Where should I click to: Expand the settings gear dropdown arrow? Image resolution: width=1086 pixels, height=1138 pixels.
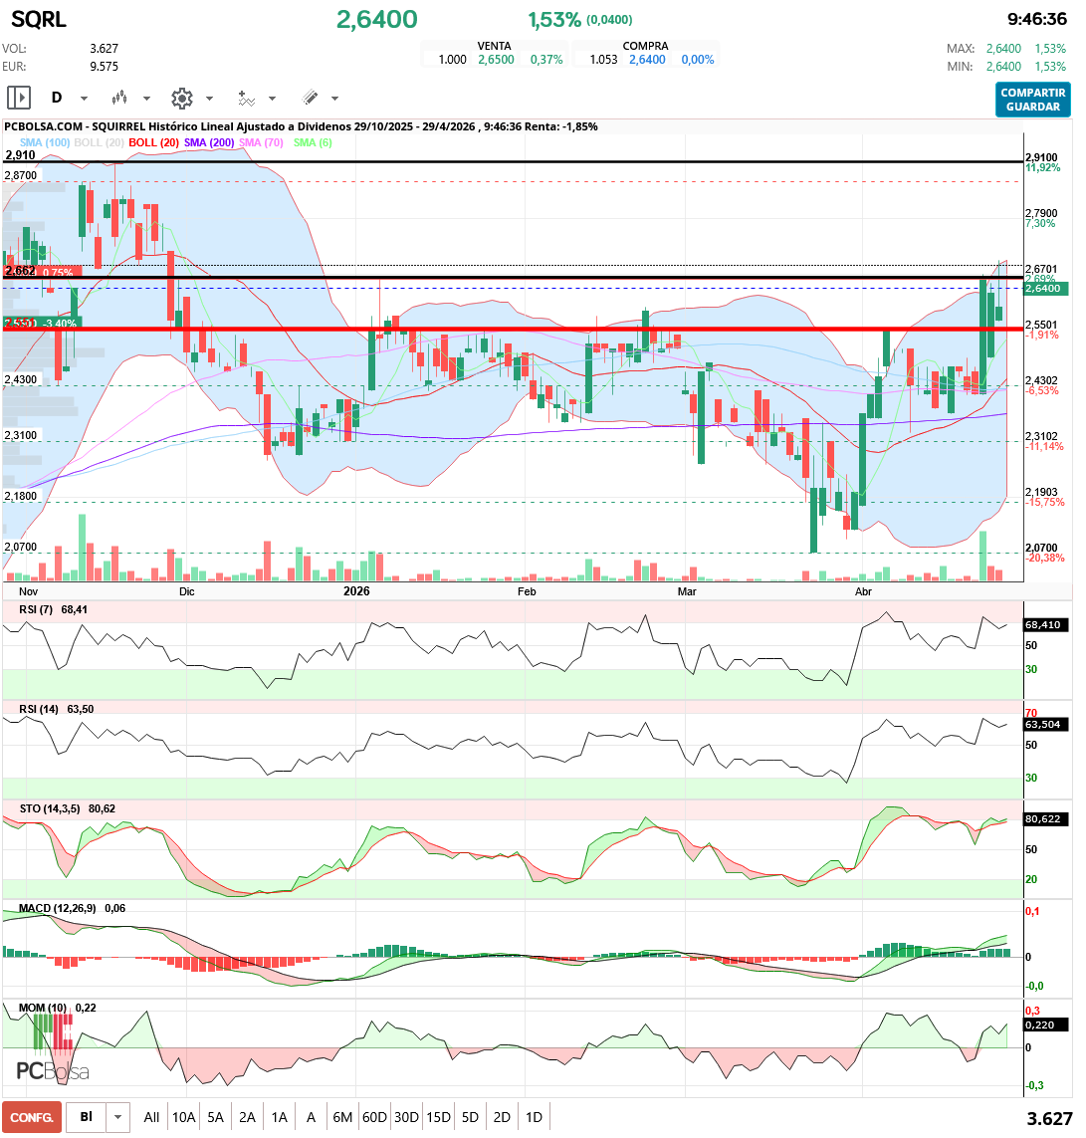tap(210, 98)
